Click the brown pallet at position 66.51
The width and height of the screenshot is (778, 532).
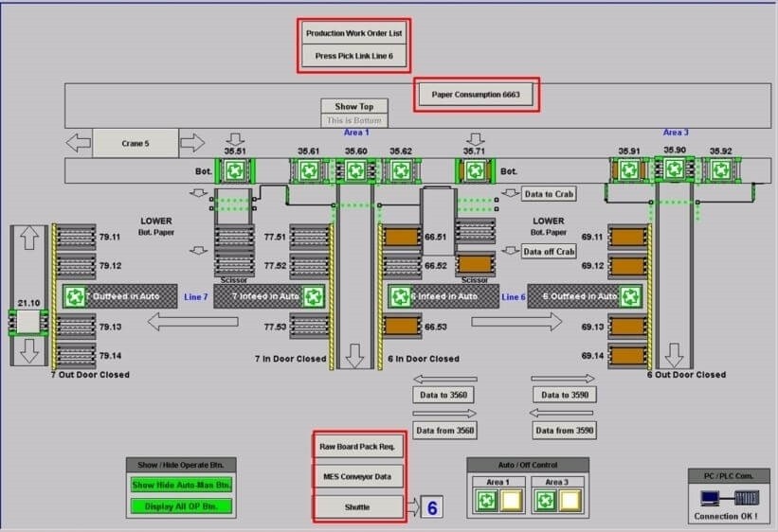pos(403,238)
